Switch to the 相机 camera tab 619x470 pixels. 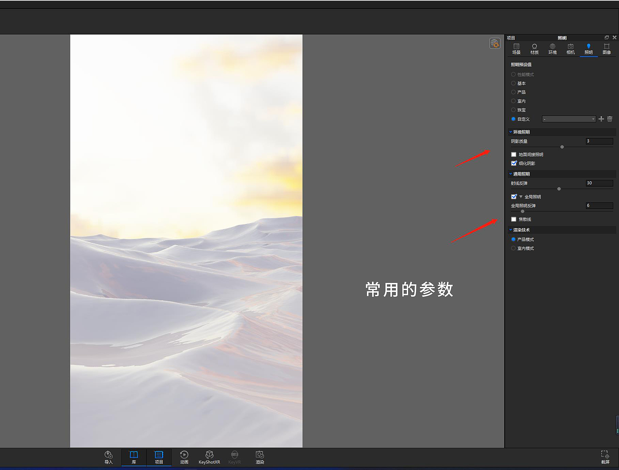click(x=571, y=49)
